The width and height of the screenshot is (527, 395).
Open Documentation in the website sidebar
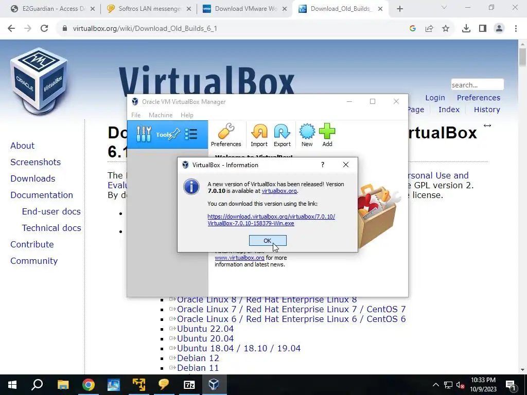pos(42,195)
